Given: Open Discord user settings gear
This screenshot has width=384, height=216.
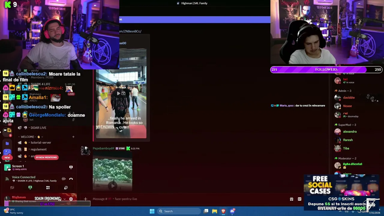Looking at the screenshot, I should tap(71, 199).
